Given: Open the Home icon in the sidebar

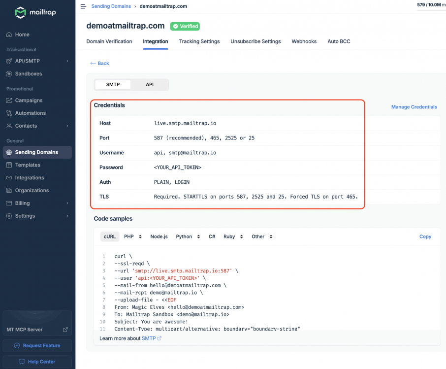Looking at the screenshot, I should pyautogui.click(x=9, y=34).
